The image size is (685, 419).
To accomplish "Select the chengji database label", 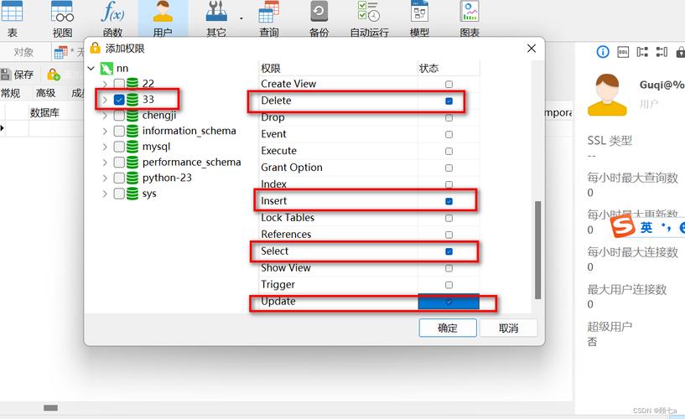I will tap(159, 116).
